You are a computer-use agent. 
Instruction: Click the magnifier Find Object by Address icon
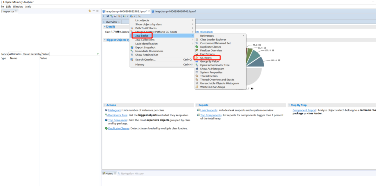click(139, 16)
